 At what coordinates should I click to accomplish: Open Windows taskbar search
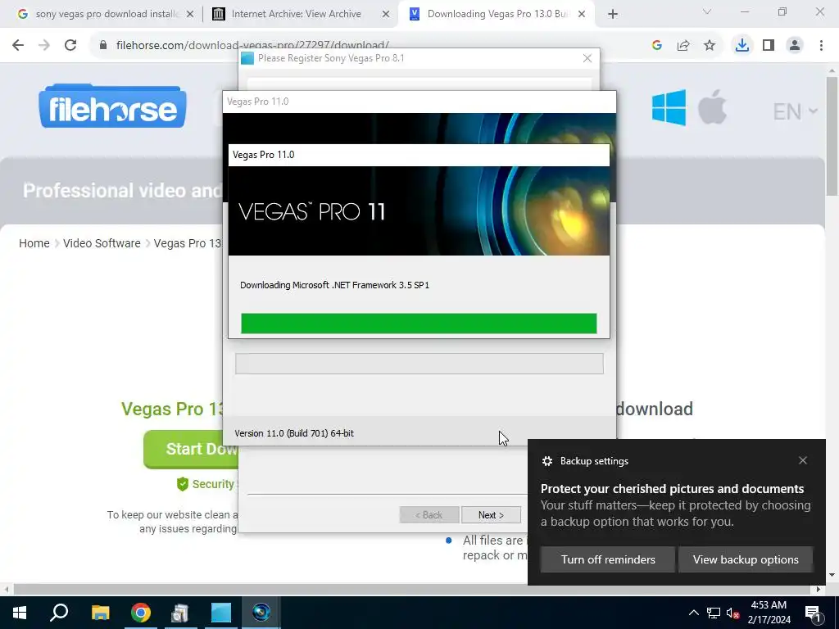point(59,613)
